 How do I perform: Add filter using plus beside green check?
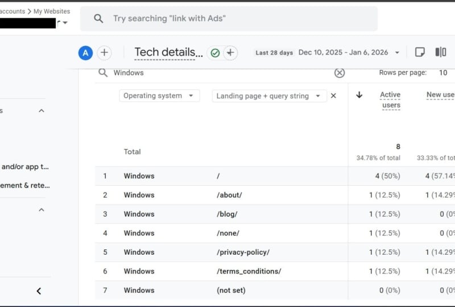tap(230, 53)
